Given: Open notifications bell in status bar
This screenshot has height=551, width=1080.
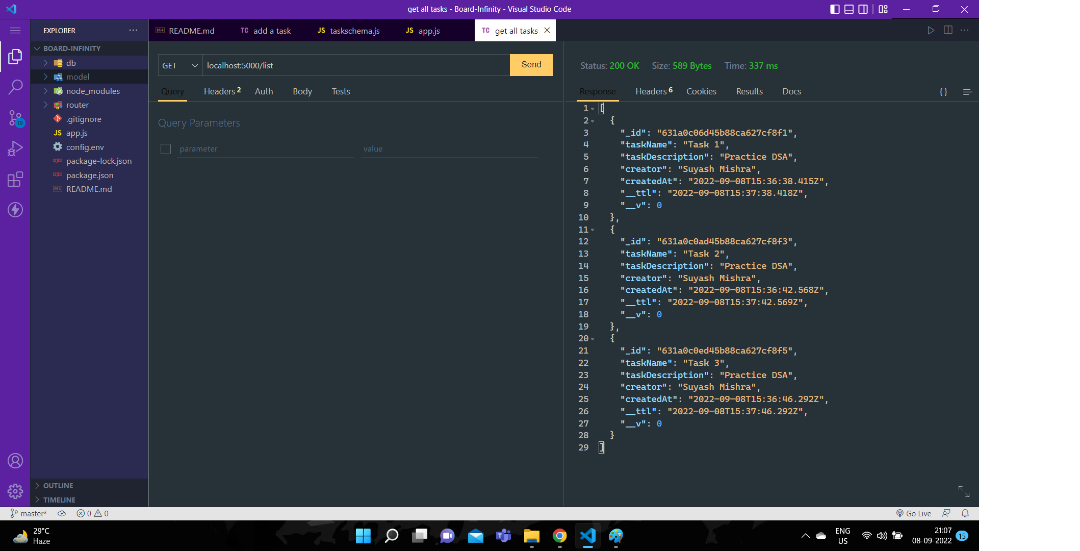Looking at the screenshot, I should point(965,513).
